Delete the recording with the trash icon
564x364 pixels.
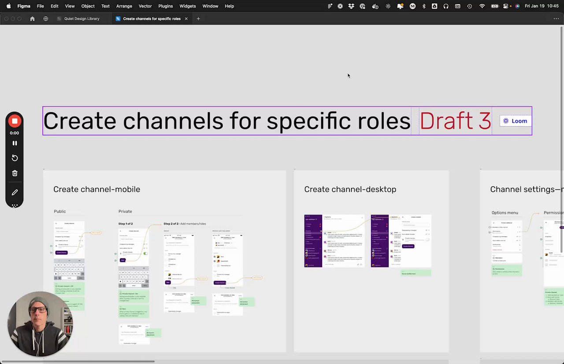tap(15, 173)
